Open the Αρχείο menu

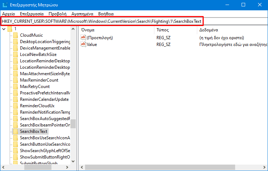9,14
